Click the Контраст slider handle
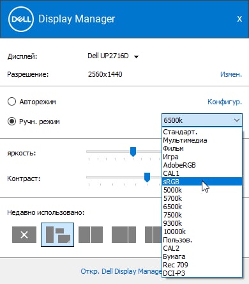This screenshot has height=284, width=249. pos(147,177)
